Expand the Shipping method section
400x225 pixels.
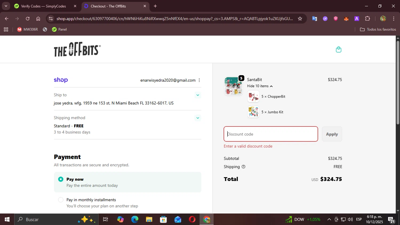(198, 118)
